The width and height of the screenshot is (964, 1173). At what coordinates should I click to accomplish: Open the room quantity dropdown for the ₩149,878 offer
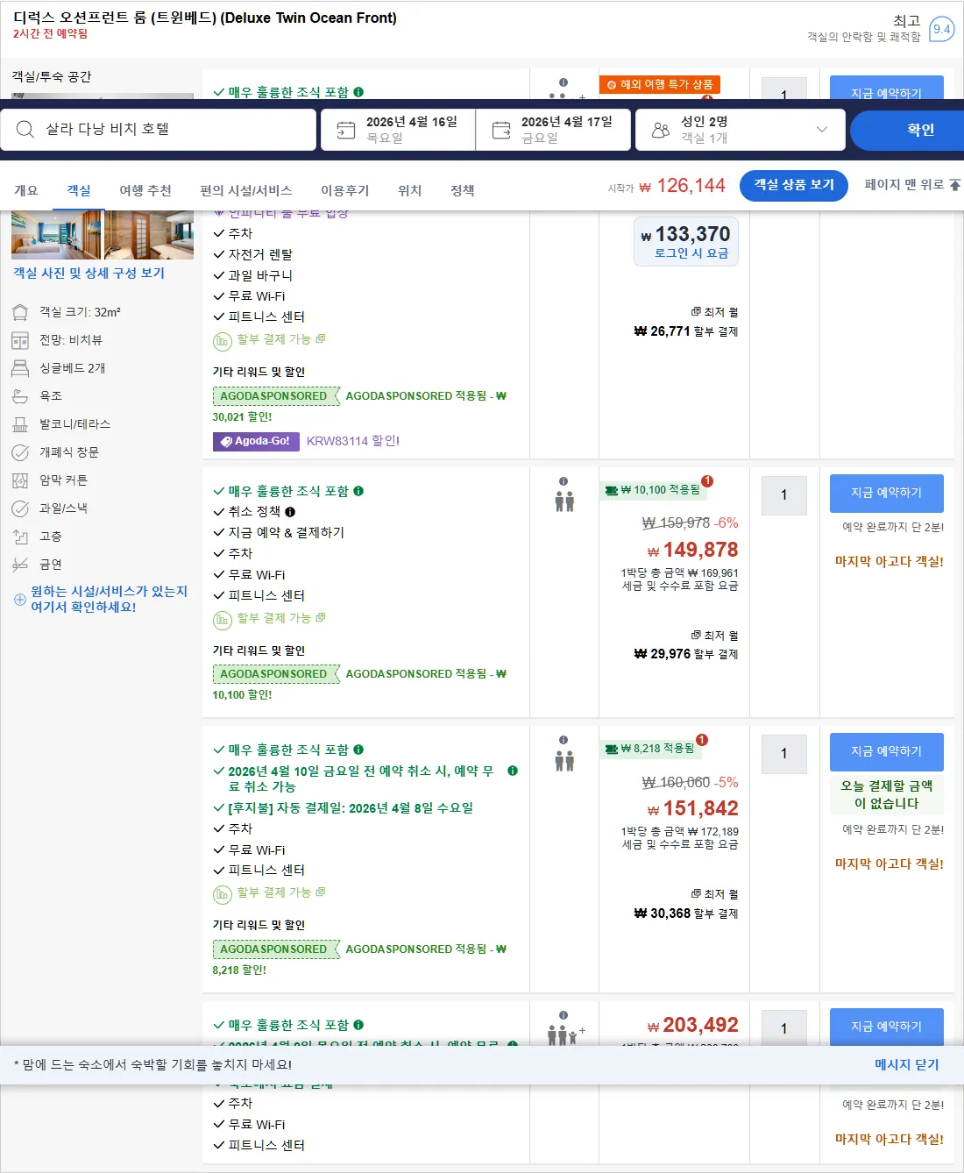[784, 495]
